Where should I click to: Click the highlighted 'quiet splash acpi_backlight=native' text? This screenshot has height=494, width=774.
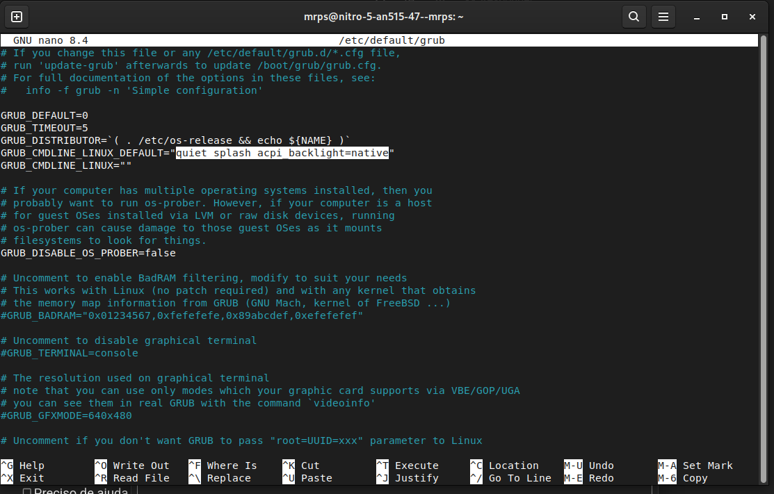(282, 153)
